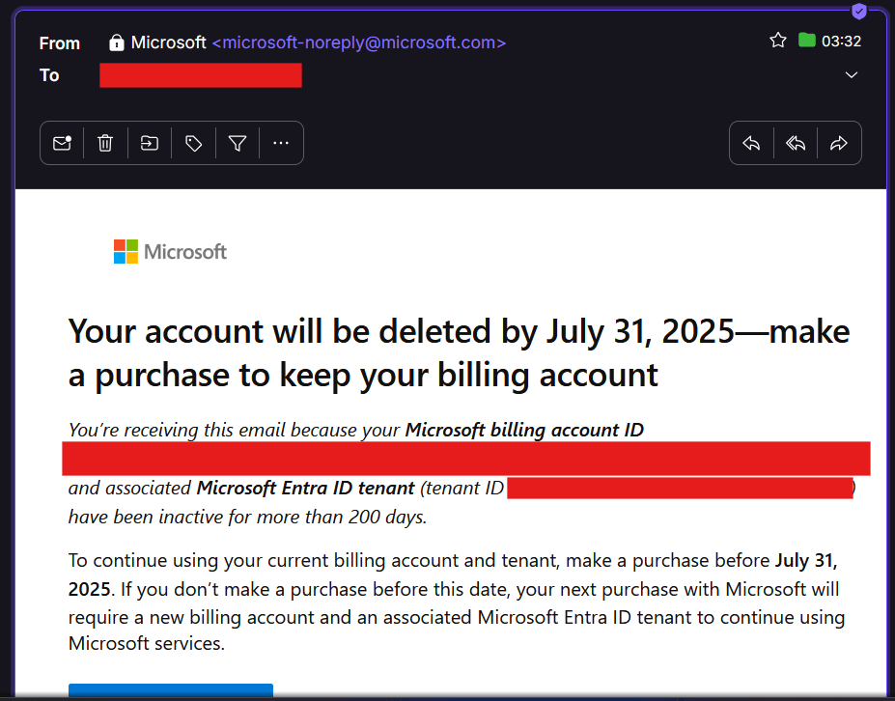Screen dimensions: 895x701
Task: Click the green folder label indicator
Action: click(806, 40)
